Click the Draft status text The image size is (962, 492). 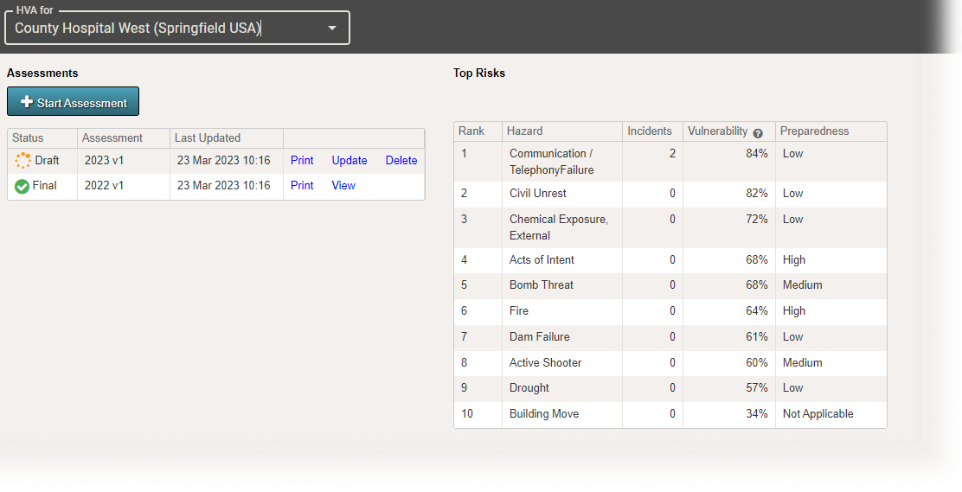[x=48, y=160]
